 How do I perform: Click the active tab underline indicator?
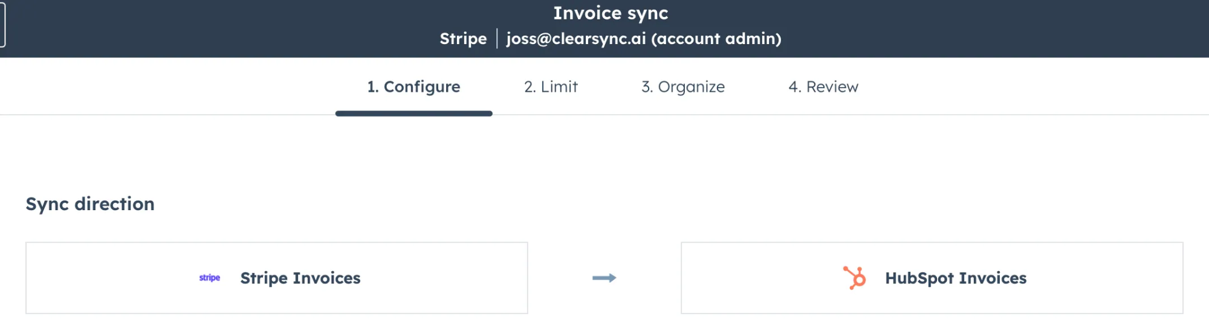(x=413, y=114)
